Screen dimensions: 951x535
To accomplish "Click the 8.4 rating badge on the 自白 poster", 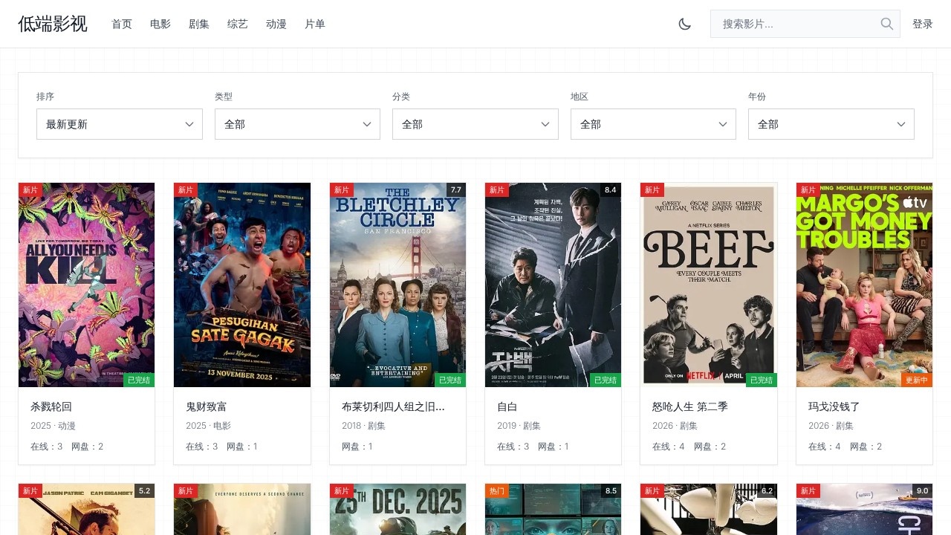I will [x=611, y=190].
